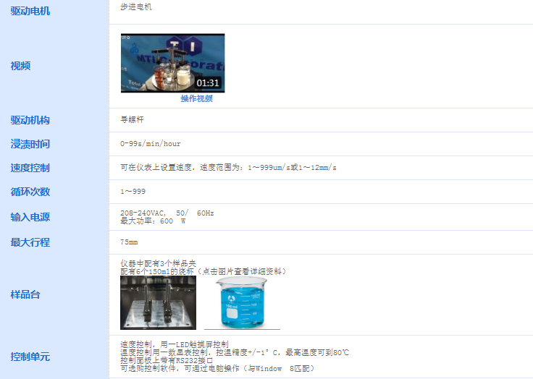Select the 循环次数 row label

pos(30,192)
